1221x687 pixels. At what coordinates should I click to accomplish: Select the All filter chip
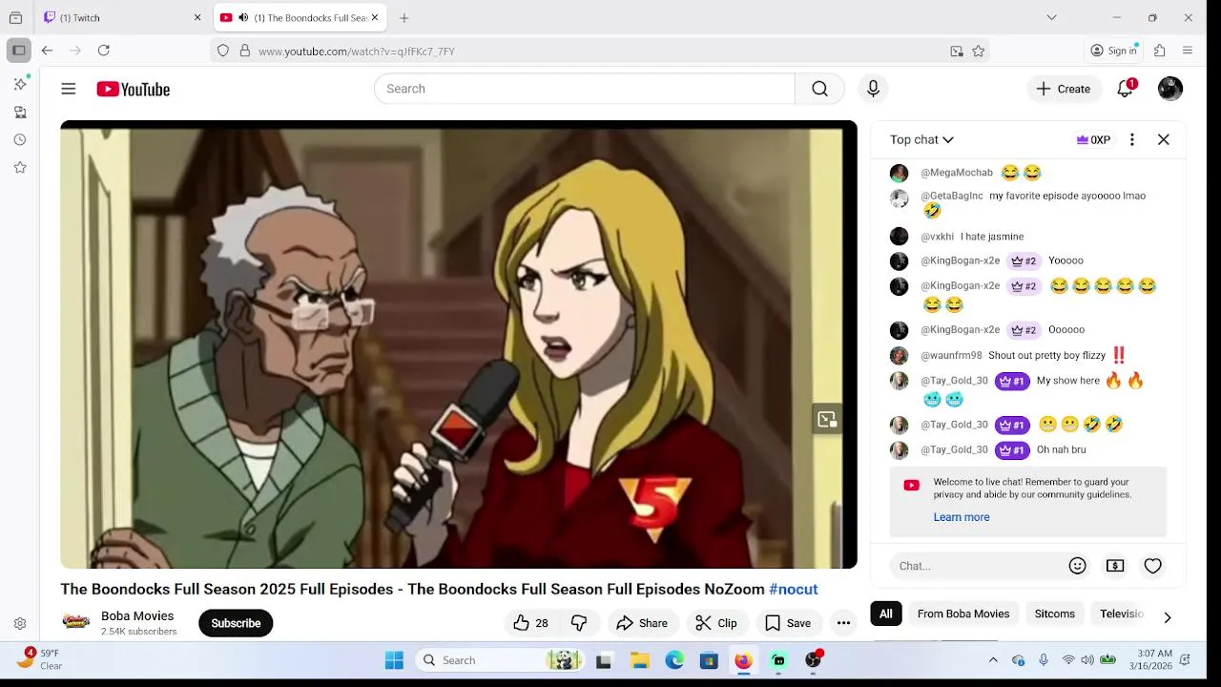pyautogui.click(x=886, y=614)
